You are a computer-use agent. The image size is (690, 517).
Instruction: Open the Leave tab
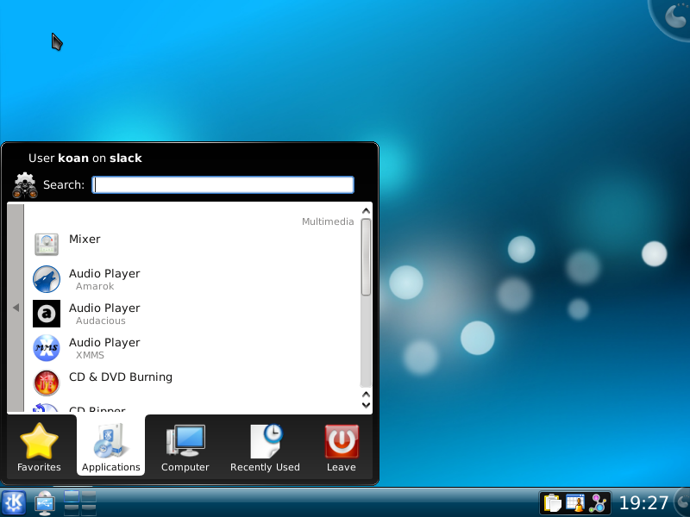click(x=341, y=448)
